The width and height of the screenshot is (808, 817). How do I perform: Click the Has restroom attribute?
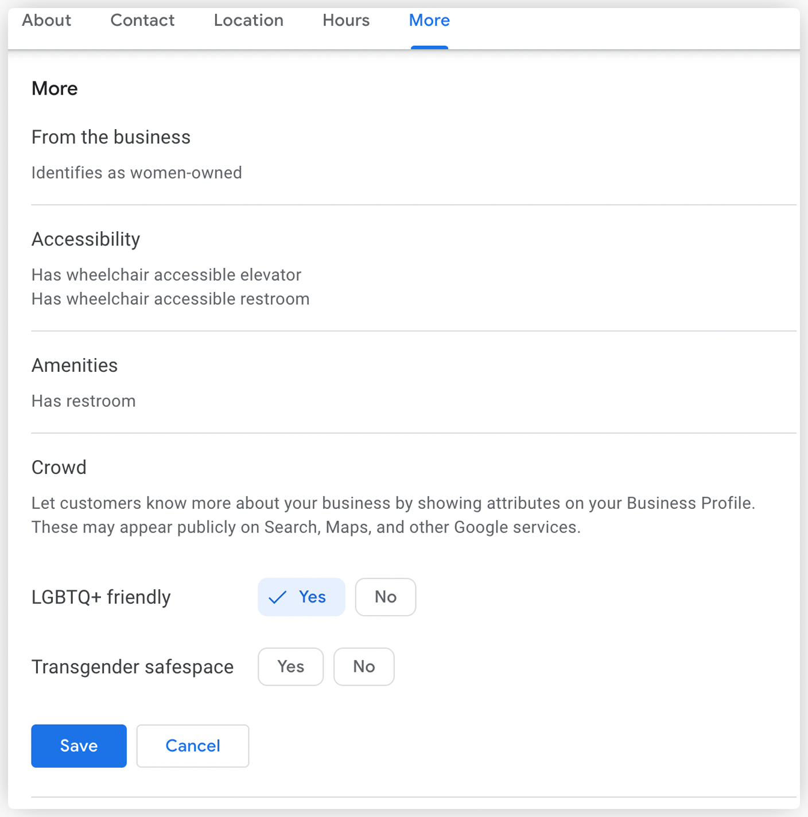84,401
